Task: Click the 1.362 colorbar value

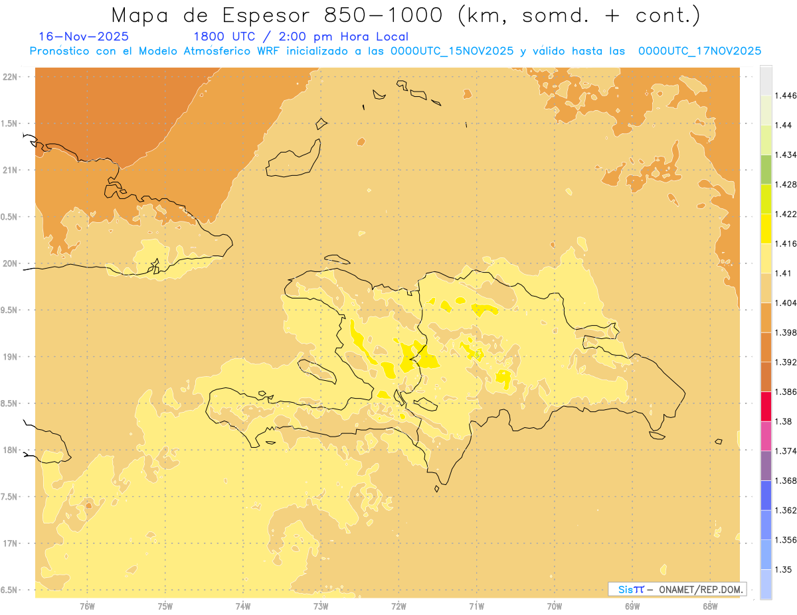Action: (786, 510)
